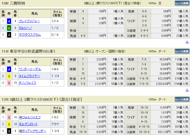
Task: Open horse page for ブレイブメジャー
Action: (x=29, y=21)
